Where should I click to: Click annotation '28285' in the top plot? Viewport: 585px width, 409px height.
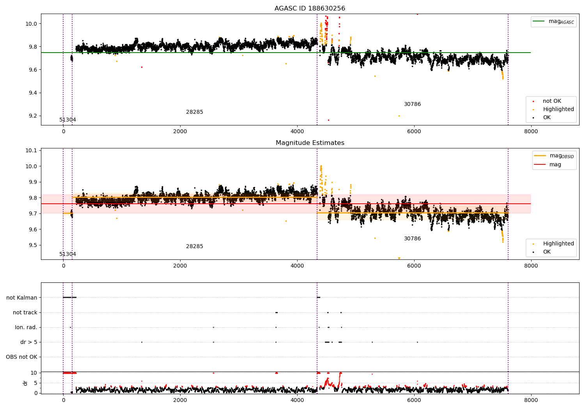click(195, 112)
